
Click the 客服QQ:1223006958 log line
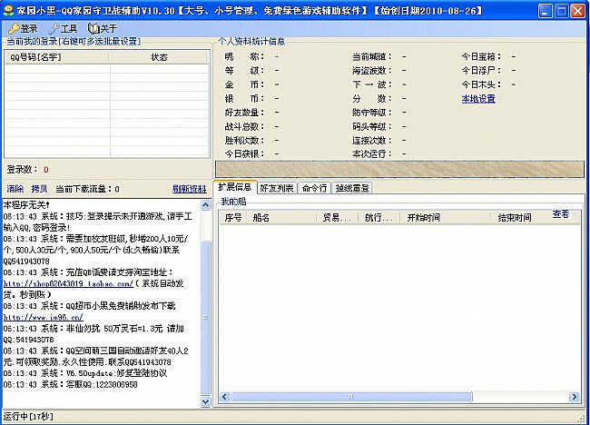pyautogui.click(x=71, y=385)
